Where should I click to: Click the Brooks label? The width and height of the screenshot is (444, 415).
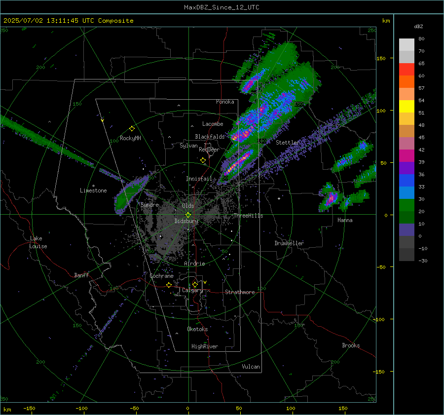tap(351, 345)
